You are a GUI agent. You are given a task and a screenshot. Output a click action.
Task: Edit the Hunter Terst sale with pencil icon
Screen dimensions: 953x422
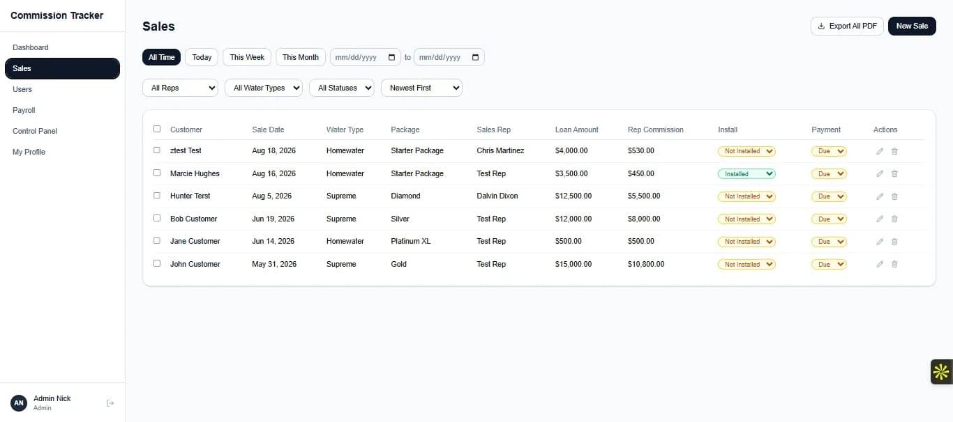point(880,196)
